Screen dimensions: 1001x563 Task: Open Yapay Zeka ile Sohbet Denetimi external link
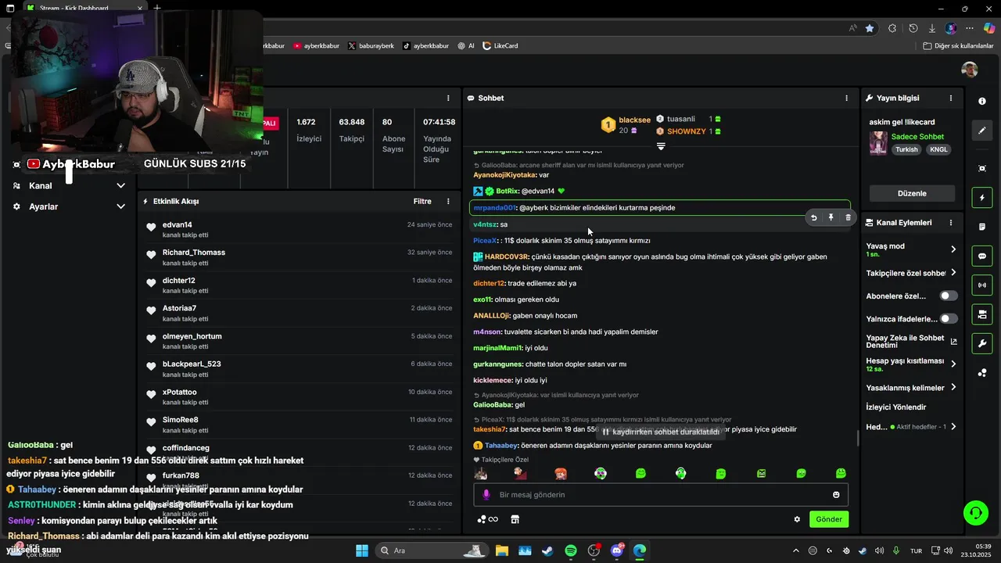[x=953, y=341]
